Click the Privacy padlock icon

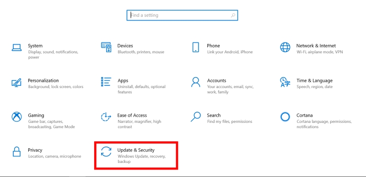pos(16,151)
